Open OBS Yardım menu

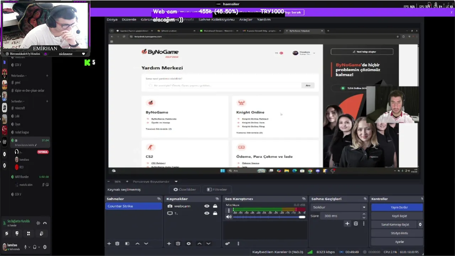pos(264,20)
